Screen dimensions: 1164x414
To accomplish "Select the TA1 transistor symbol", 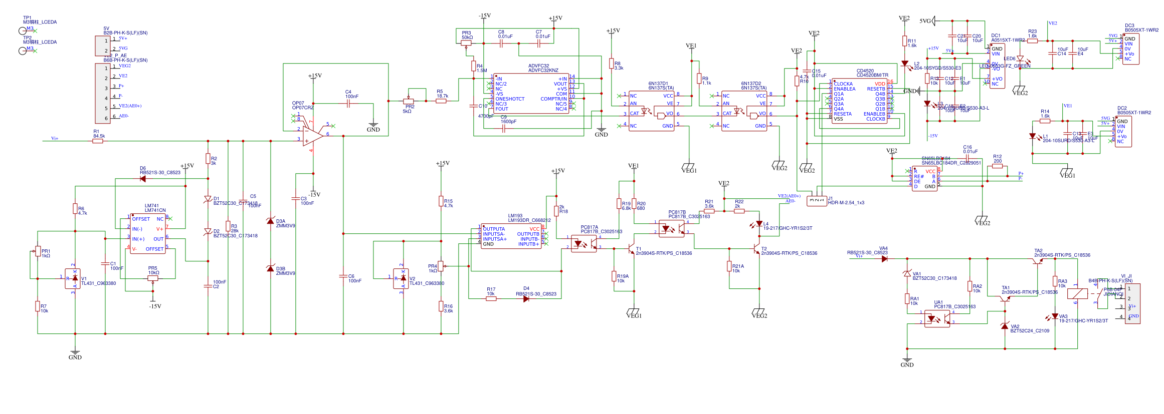I will point(1004,299).
